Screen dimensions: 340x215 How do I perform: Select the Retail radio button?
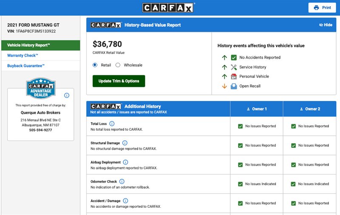pyautogui.click(x=95, y=65)
